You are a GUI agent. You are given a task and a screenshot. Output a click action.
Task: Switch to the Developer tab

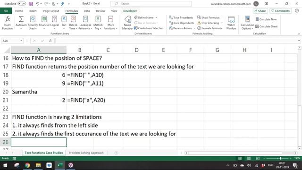[130, 11]
